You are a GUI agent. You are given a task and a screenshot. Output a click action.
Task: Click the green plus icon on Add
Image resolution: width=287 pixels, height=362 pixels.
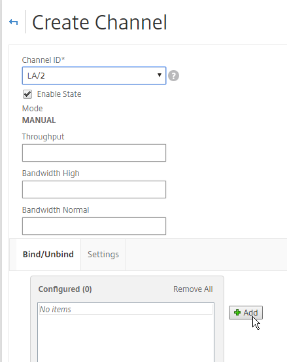237,313
